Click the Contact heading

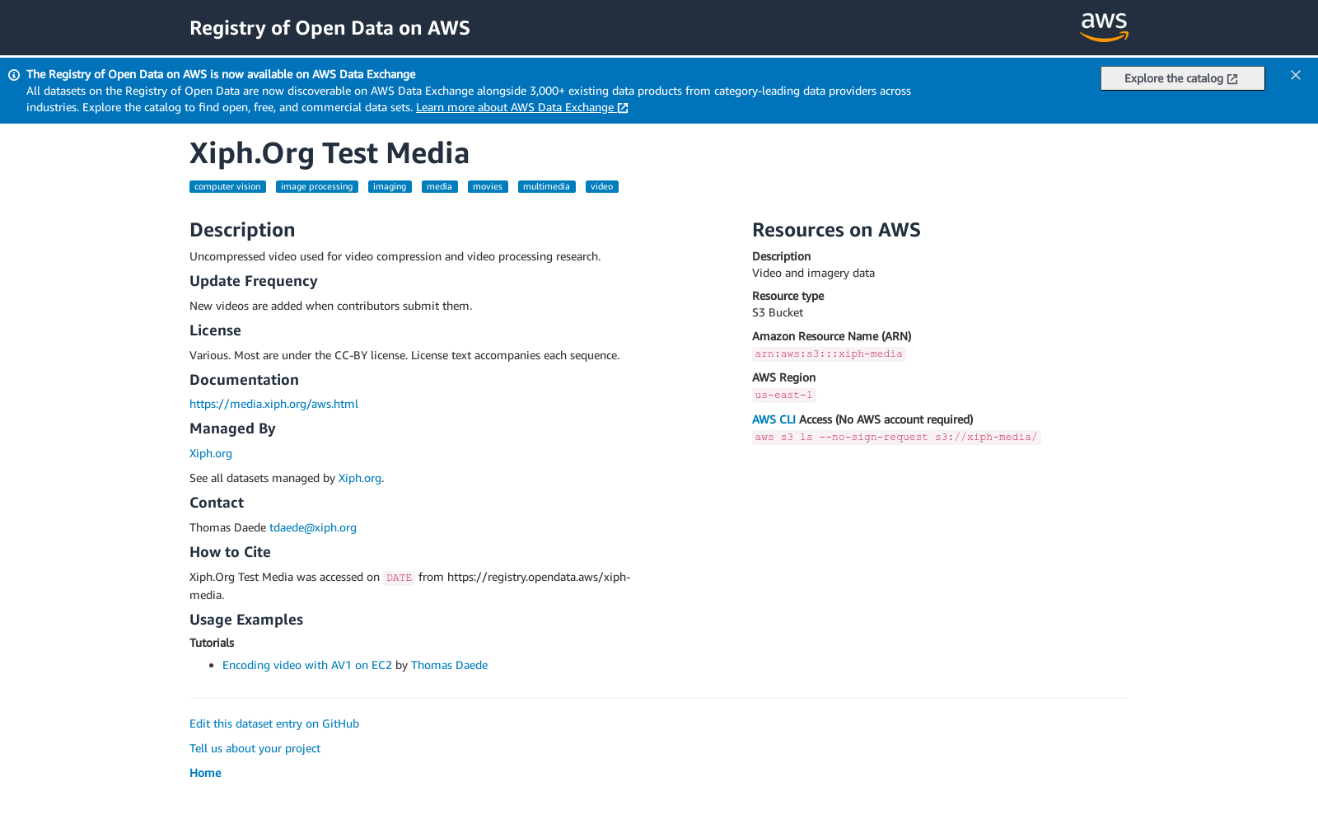(217, 503)
